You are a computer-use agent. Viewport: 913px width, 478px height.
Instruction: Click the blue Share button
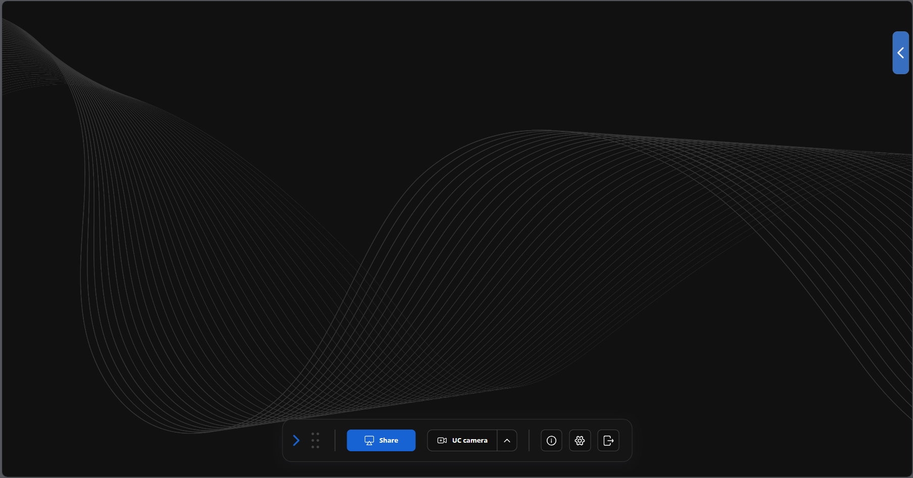381,440
